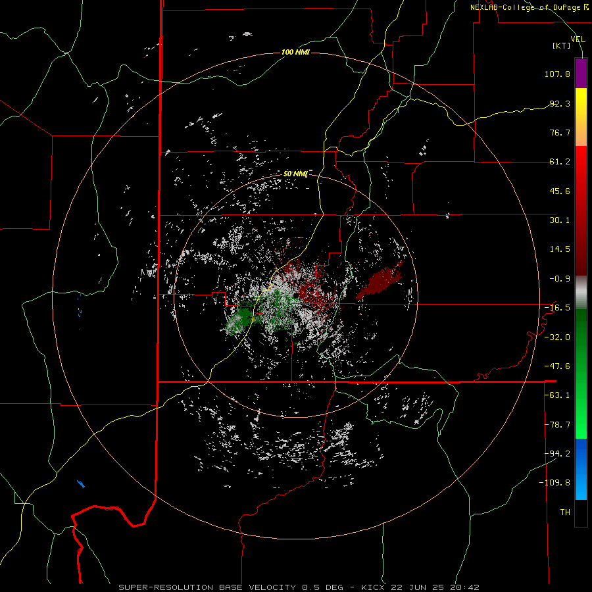Click the 50 NMI range ring label
592x592 pixels.
295,174
